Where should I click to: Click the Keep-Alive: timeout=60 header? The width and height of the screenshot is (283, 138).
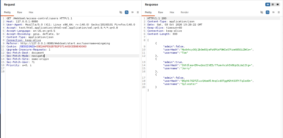[165, 28]
